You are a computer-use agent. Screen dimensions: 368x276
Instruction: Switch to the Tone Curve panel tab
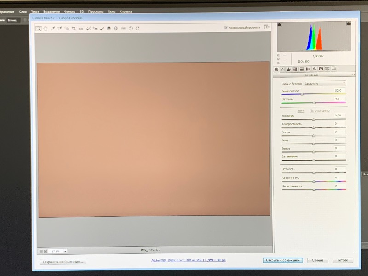(x=282, y=69)
